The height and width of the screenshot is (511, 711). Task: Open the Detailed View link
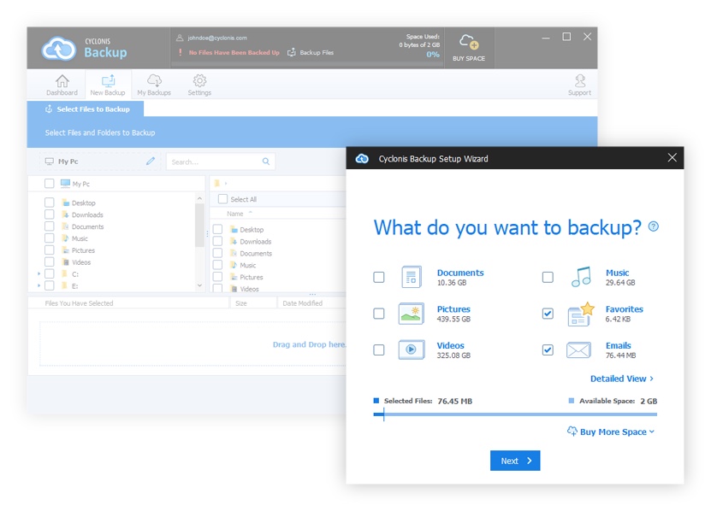click(621, 379)
